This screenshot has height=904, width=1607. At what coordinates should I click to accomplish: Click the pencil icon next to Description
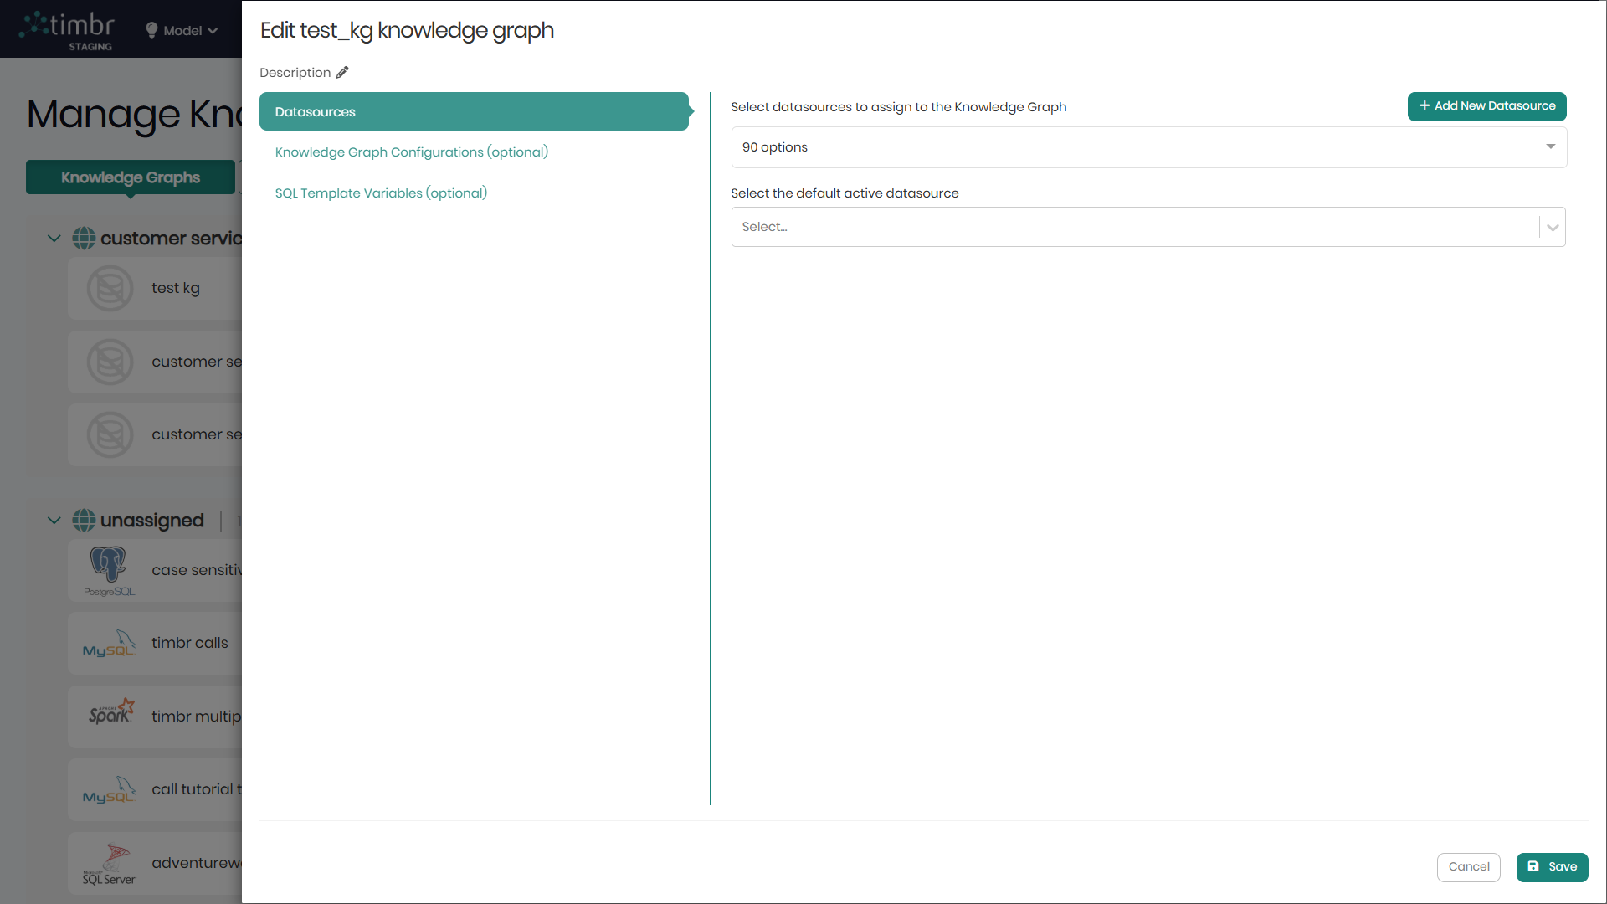tap(342, 73)
